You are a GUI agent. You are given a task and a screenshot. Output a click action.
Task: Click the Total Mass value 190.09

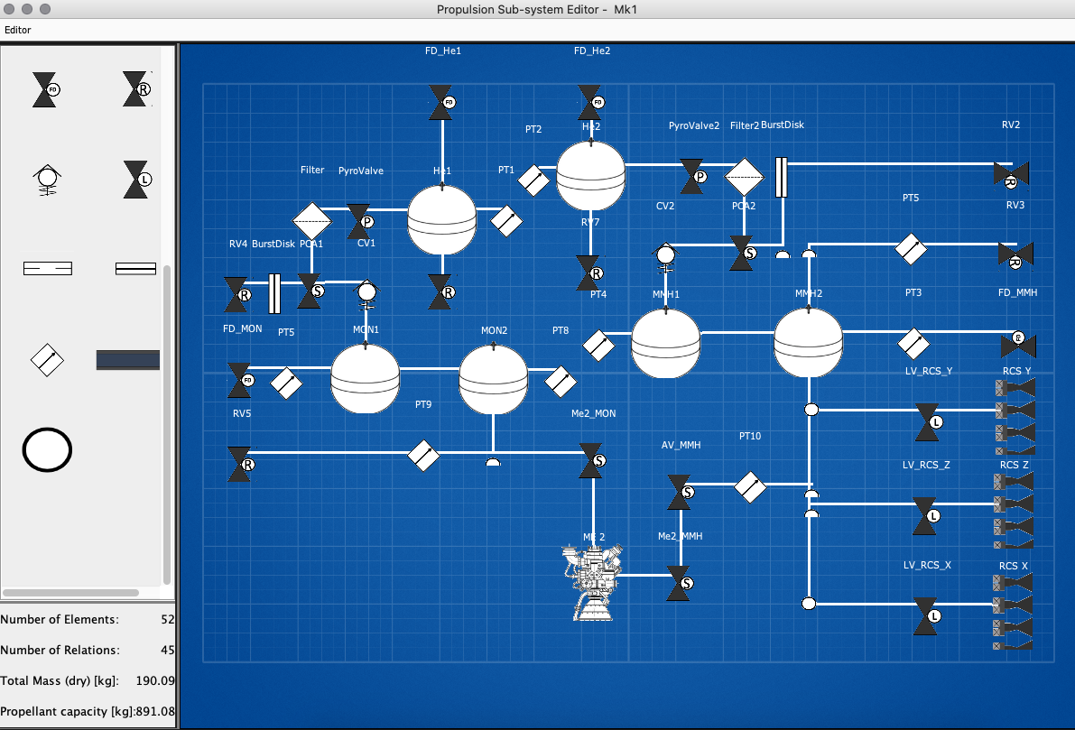tap(155, 680)
